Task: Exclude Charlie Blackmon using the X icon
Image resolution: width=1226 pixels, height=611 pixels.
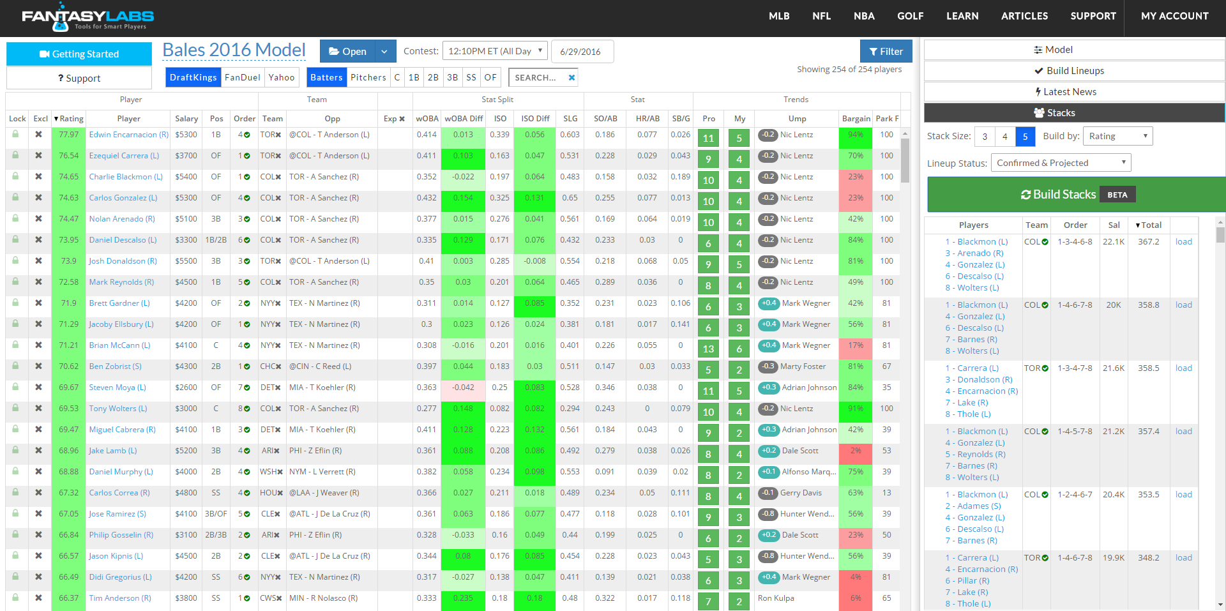Action: pos(40,177)
